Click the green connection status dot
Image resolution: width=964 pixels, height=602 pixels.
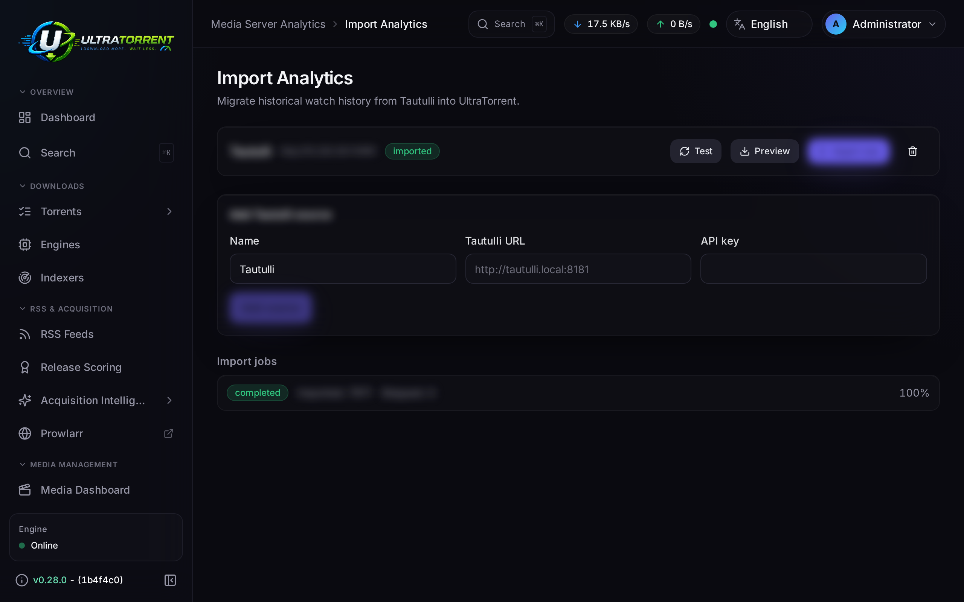713,24
